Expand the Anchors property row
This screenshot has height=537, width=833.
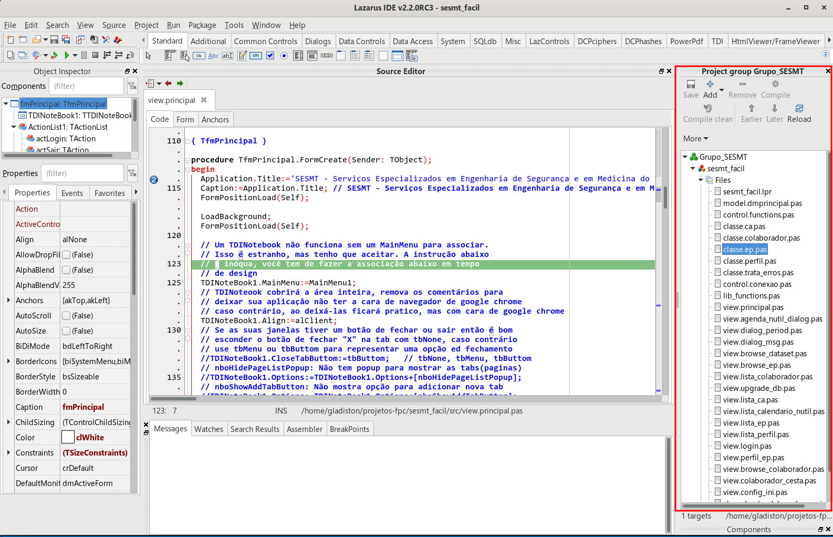(8, 301)
